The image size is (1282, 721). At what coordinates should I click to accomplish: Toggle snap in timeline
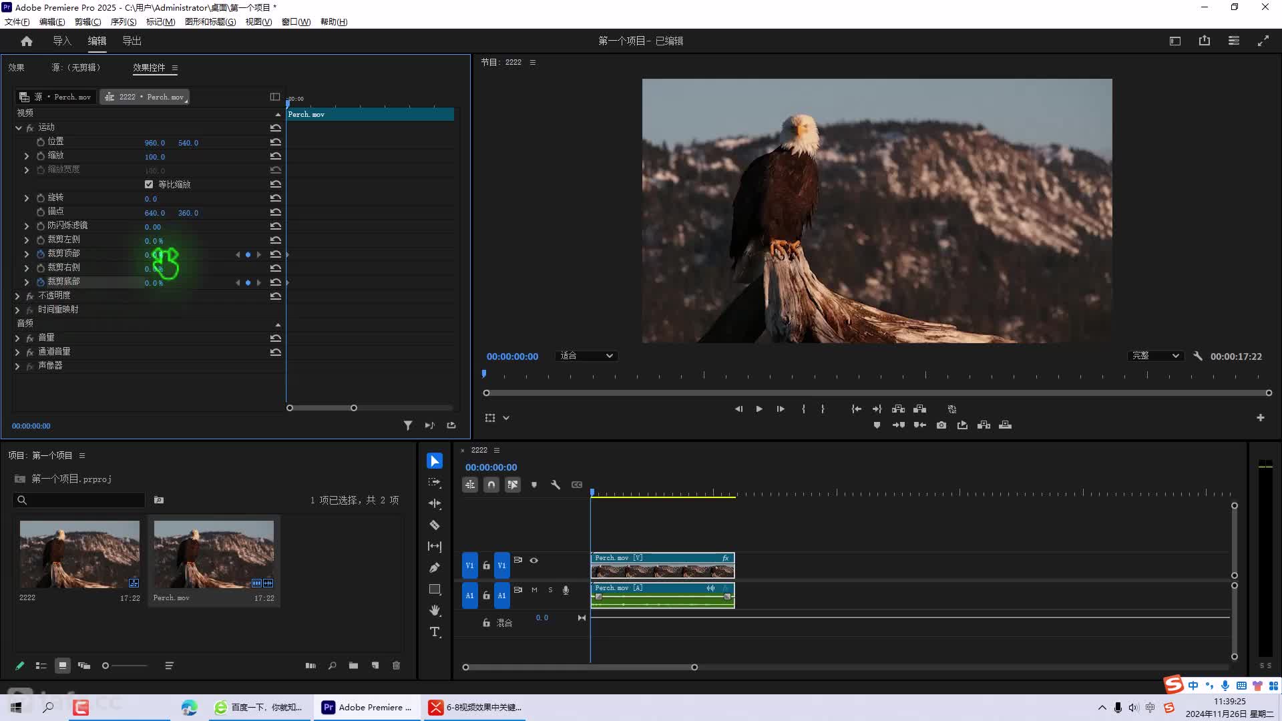[491, 485]
